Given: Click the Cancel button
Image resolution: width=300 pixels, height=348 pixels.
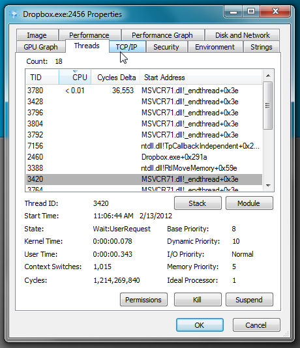Looking at the screenshot, I should click(256, 325).
